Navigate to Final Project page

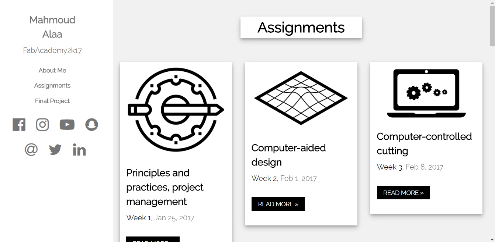coord(52,101)
